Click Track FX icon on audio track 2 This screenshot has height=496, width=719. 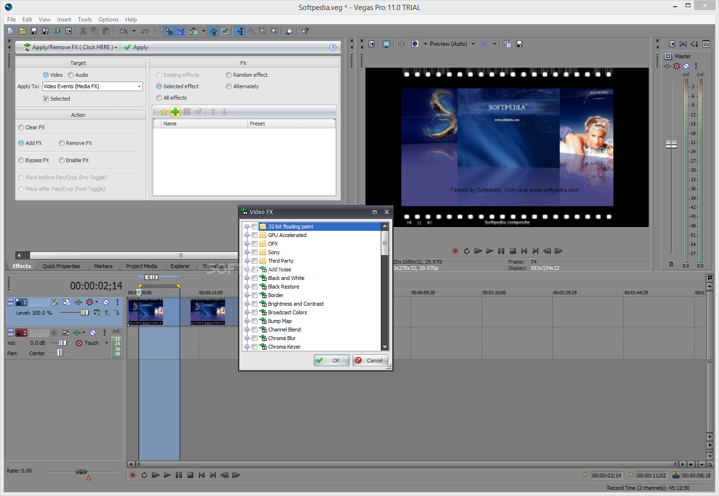76,333
